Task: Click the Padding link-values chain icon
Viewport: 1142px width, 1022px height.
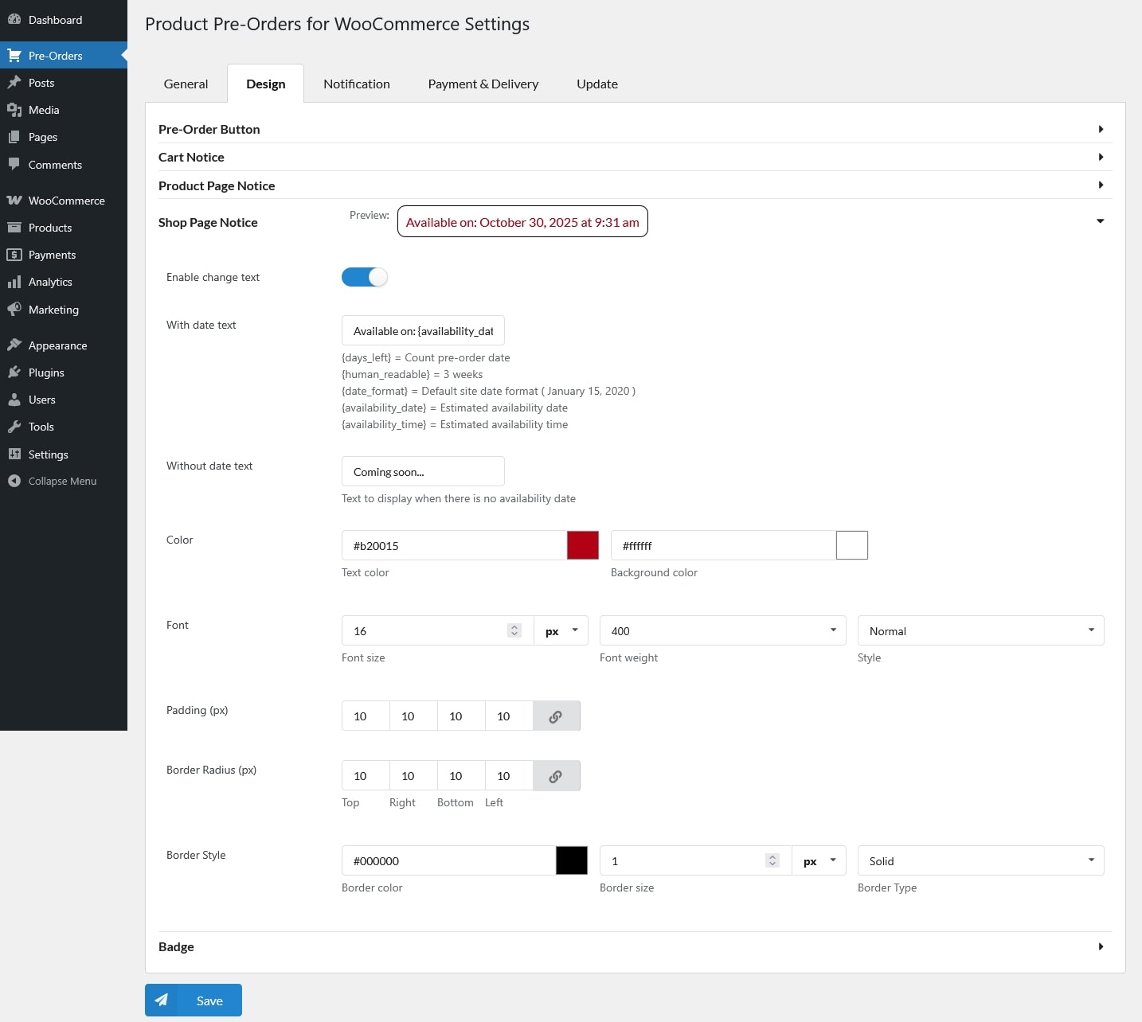Action: click(x=556, y=716)
